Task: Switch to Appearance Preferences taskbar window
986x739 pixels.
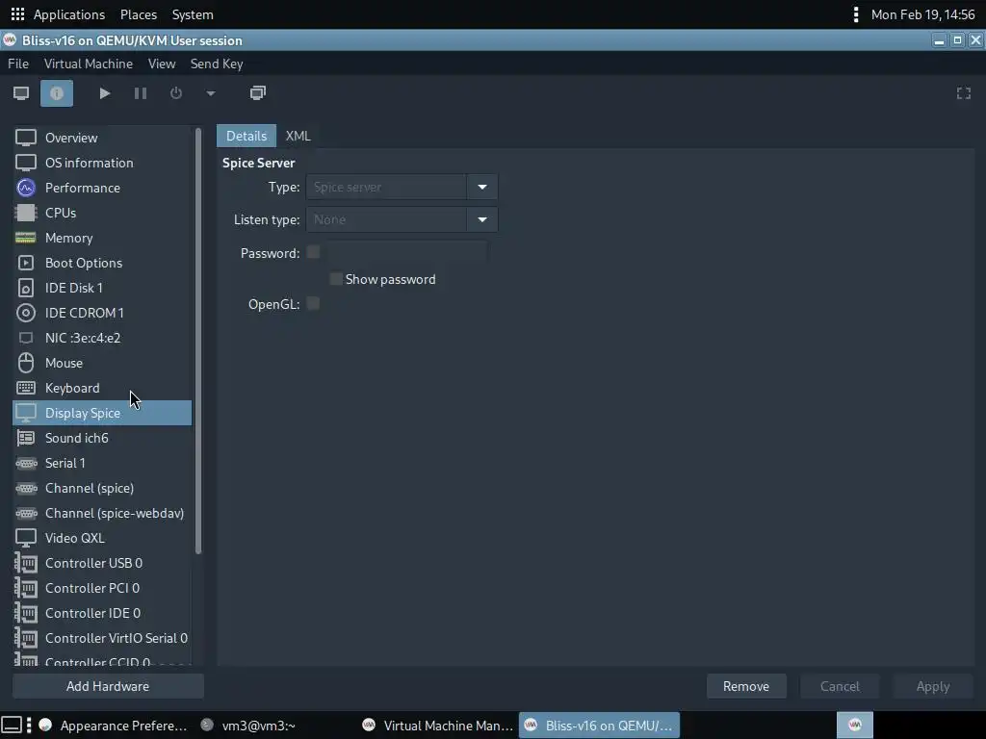Action: pos(114,726)
